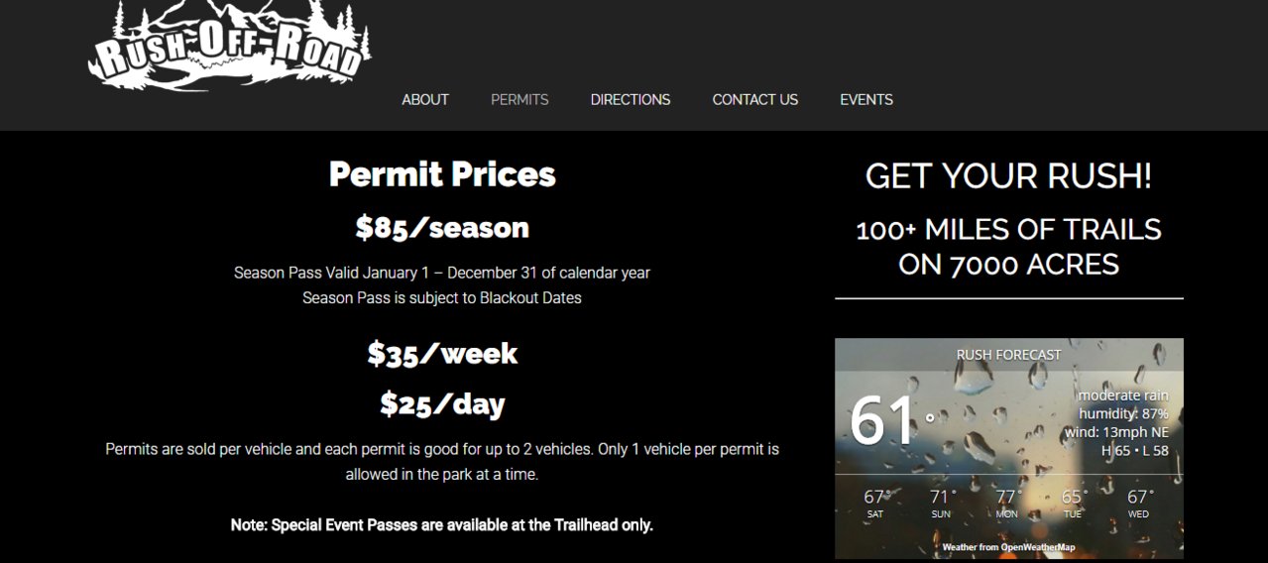This screenshot has height=563, width=1268.
Task: Click the Permit Prices heading
Action: click(x=442, y=174)
